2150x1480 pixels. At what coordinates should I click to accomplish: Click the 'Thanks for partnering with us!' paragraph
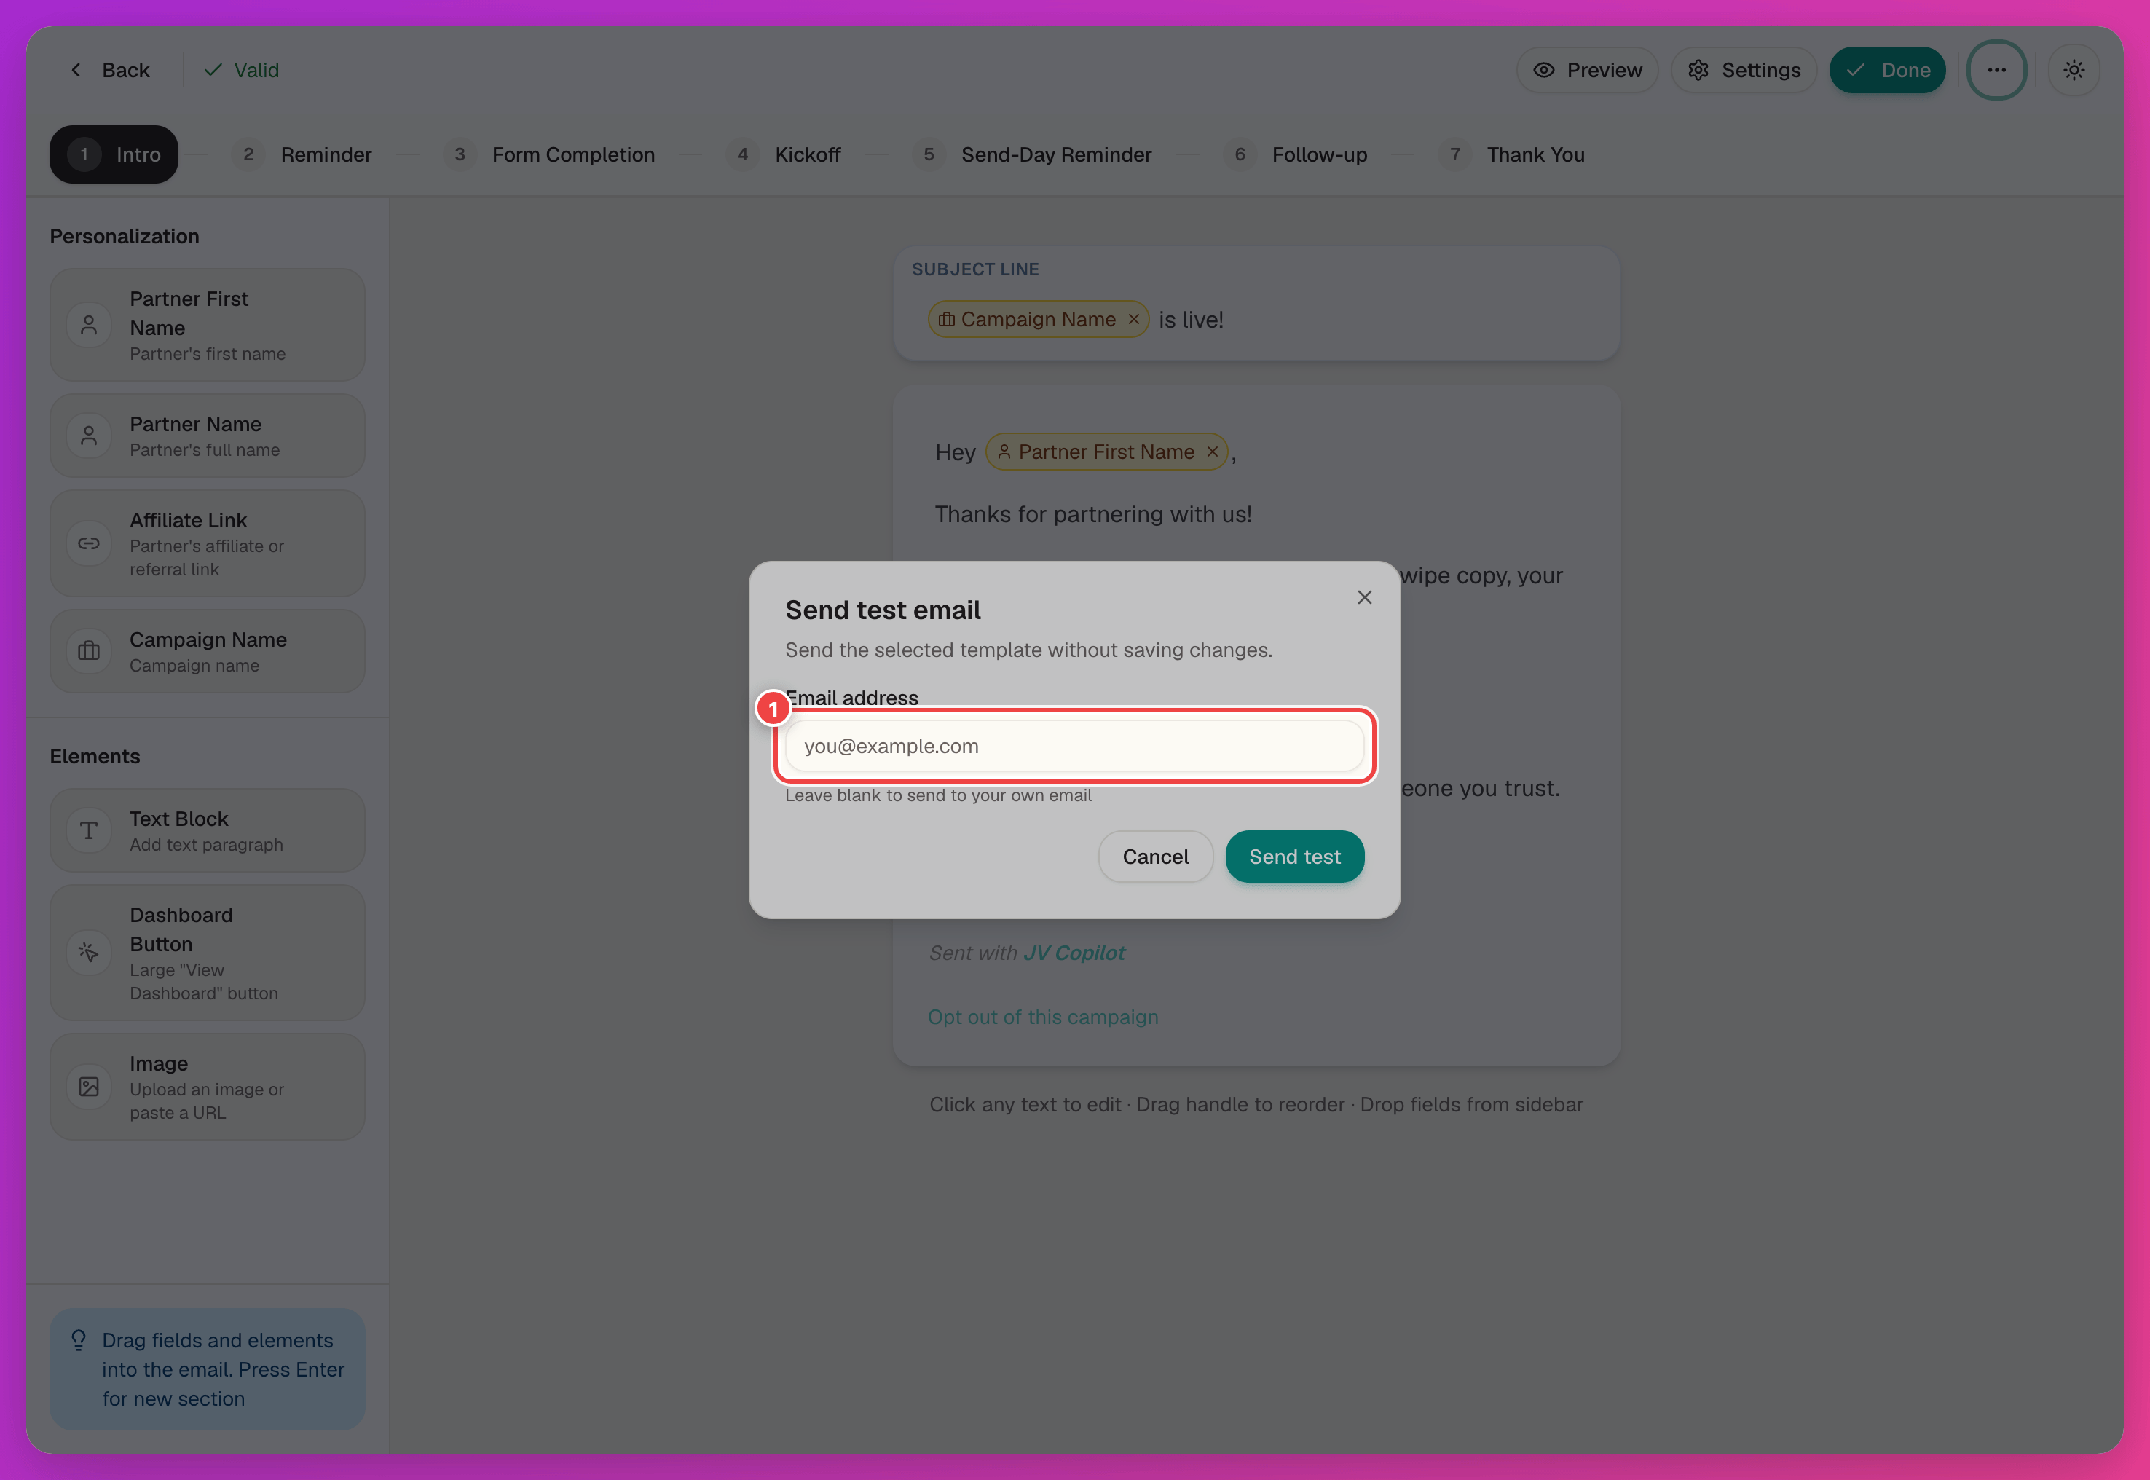[1093, 513]
